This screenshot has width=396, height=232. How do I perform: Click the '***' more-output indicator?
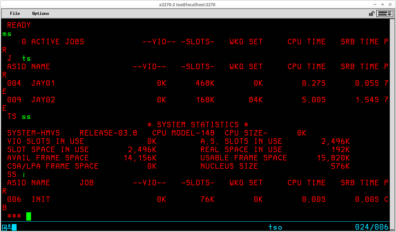click(14, 216)
